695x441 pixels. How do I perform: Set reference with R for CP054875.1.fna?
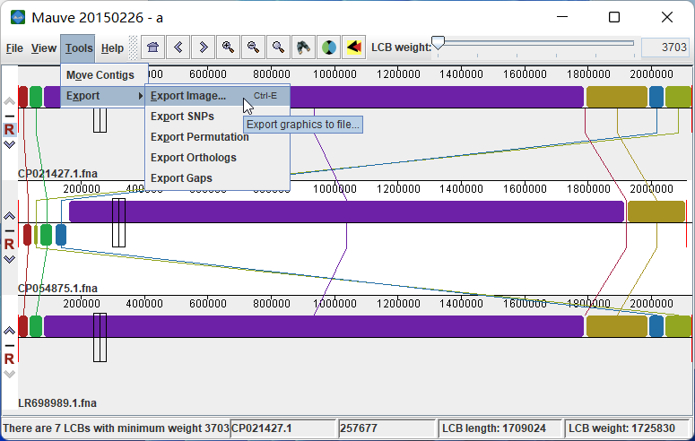(x=9, y=244)
